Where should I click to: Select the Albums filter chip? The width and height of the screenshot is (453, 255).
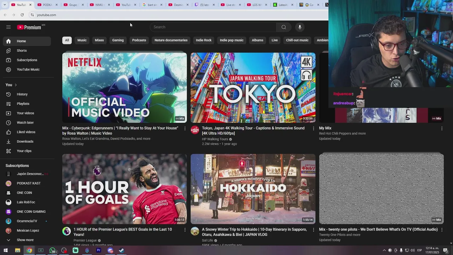point(258,40)
